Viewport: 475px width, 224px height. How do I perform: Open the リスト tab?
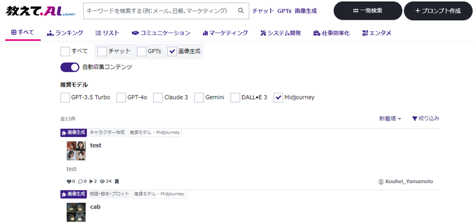coord(107,33)
